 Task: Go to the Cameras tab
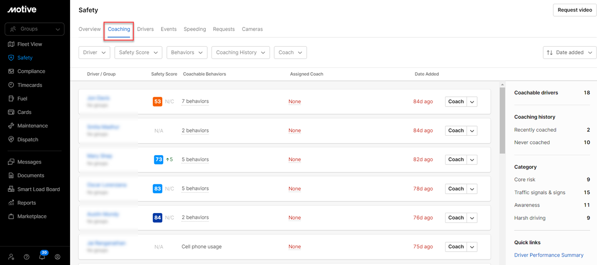tap(252, 29)
